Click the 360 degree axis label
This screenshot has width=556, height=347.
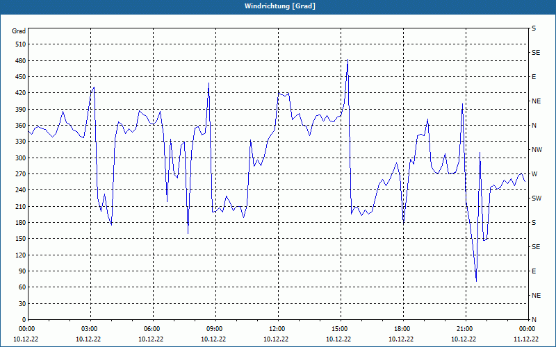coord(20,126)
